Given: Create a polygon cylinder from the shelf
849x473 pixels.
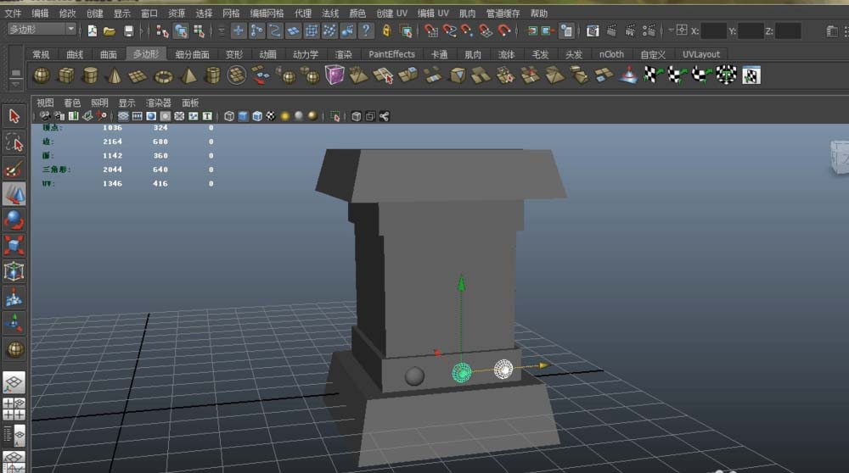Looking at the screenshot, I should click(91, 75).
